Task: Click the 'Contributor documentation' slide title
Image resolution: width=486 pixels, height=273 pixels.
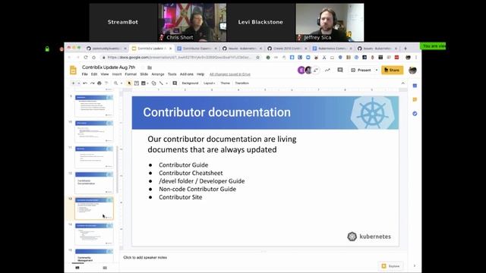Action: (x=216, y=112)
